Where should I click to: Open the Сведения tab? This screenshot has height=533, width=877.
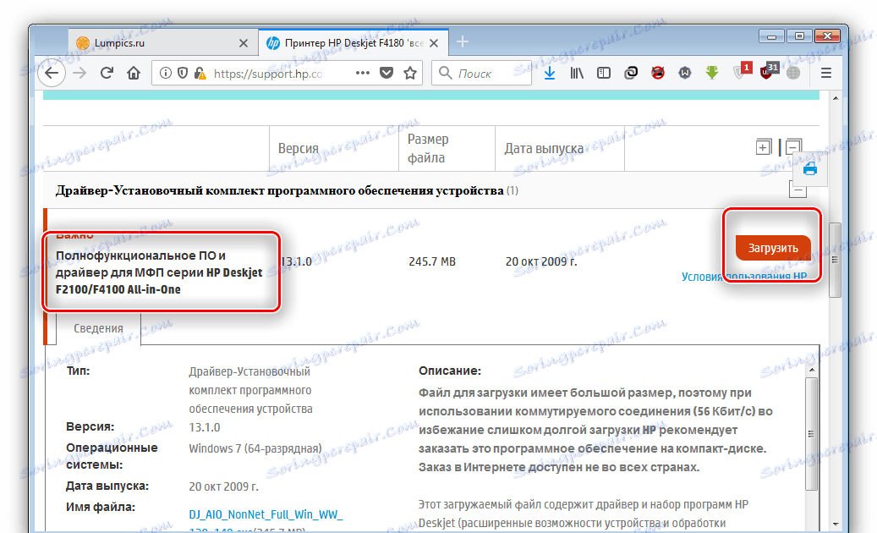tap(98, 328)
